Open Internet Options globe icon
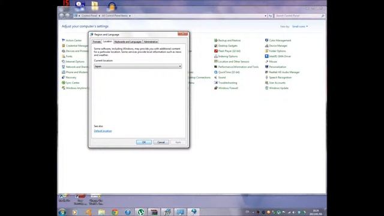Viewport: 384px width, 216px height. point(64,62)
